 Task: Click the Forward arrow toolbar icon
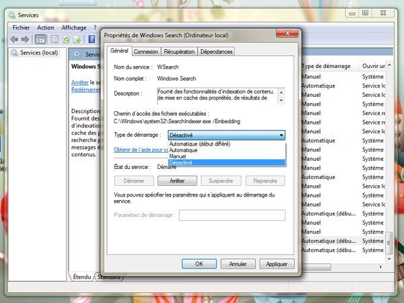coord(25,40)
